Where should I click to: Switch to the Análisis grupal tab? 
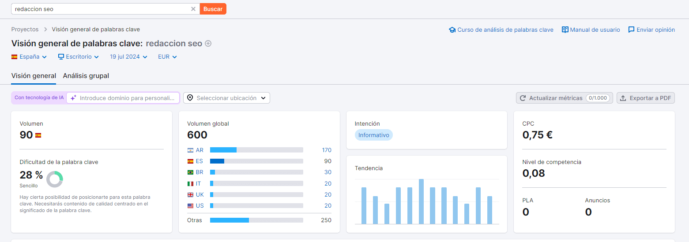click(x=86, y=76)
